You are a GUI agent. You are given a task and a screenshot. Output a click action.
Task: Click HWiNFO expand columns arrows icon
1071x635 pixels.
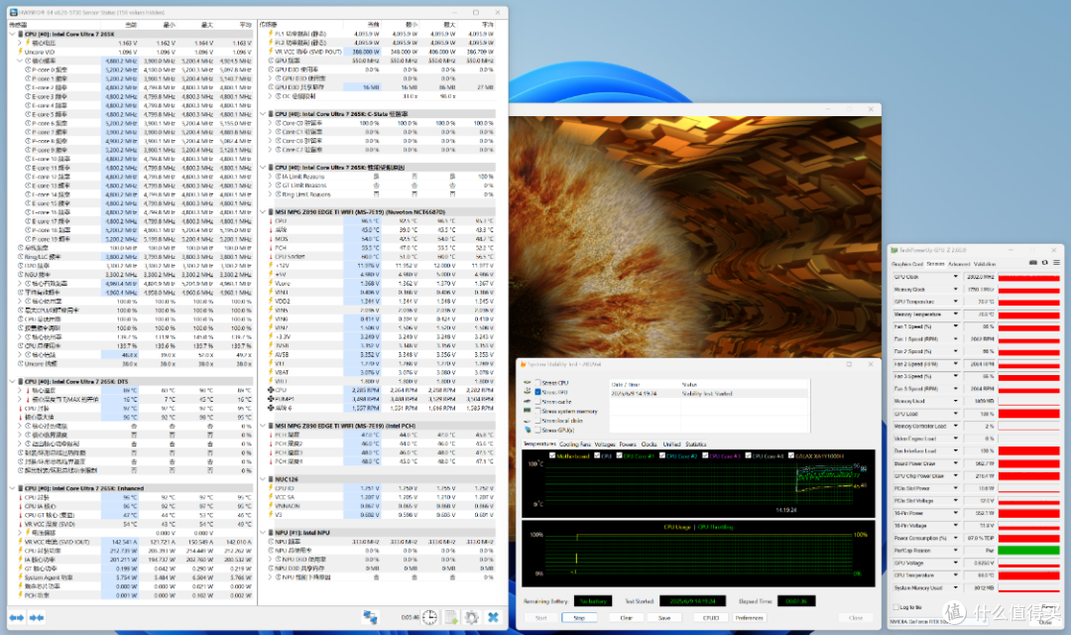coord(17,617)
